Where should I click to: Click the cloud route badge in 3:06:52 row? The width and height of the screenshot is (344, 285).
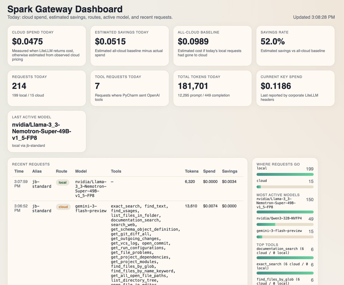[63, 207]
